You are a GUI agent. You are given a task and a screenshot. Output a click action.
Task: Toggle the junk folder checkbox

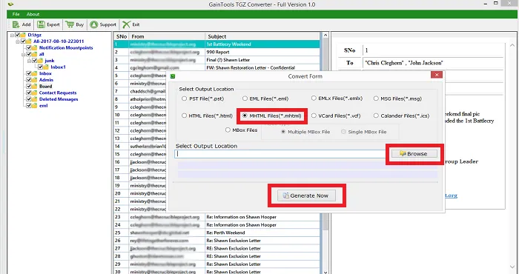34,61
